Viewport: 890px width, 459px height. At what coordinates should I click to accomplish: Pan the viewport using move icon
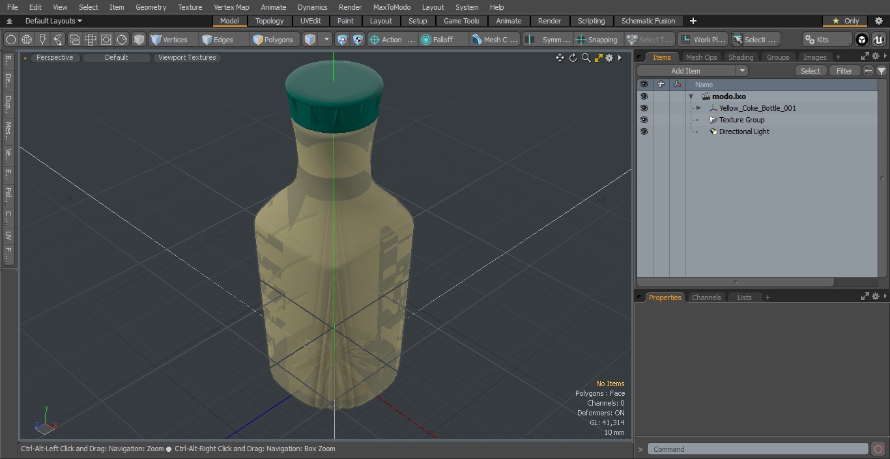pyautogui.click(x=560, y=58)
